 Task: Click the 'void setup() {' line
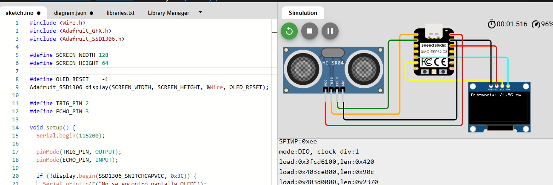(x=52, y=127)
